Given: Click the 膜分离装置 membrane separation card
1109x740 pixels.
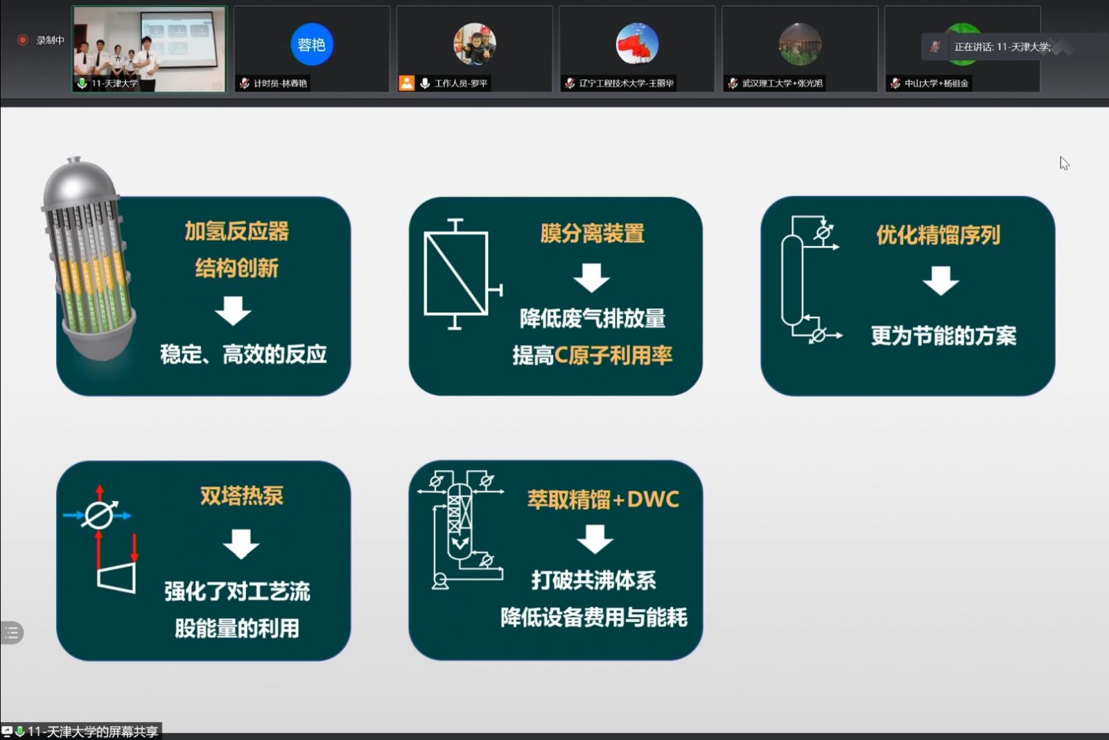Looking at the screenshot, I should pos(555,296).
